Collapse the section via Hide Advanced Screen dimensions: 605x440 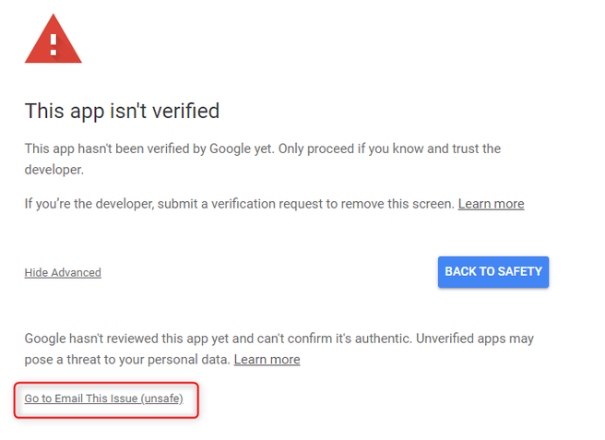[x=63, y=272]
